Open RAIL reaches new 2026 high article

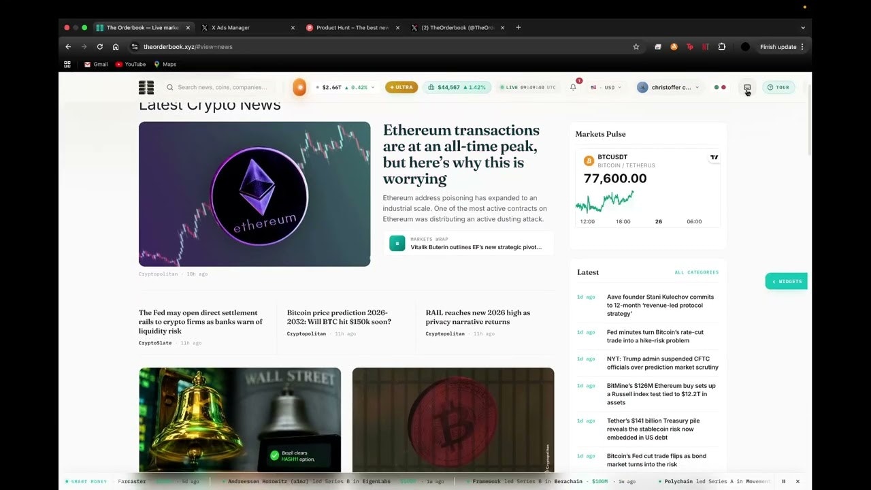pos(478,317)
